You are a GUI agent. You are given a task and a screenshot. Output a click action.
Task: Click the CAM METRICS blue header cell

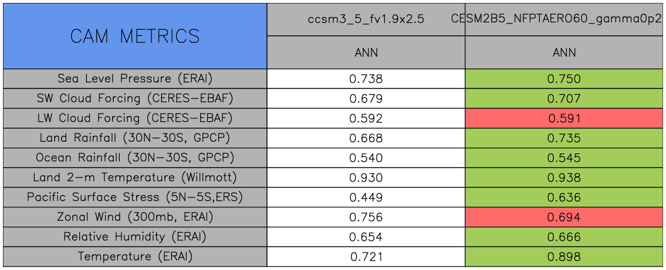pos(135,36)
